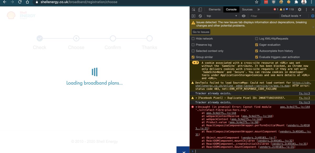View site security lock info

[x=37, y=2]
